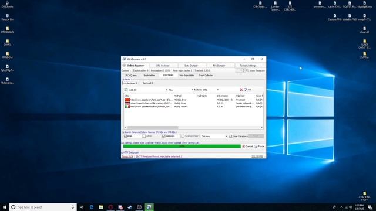Click the Start Analyzer button

(256, 70)
